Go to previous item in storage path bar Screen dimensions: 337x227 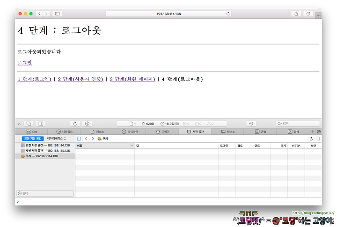click(86, 139)
